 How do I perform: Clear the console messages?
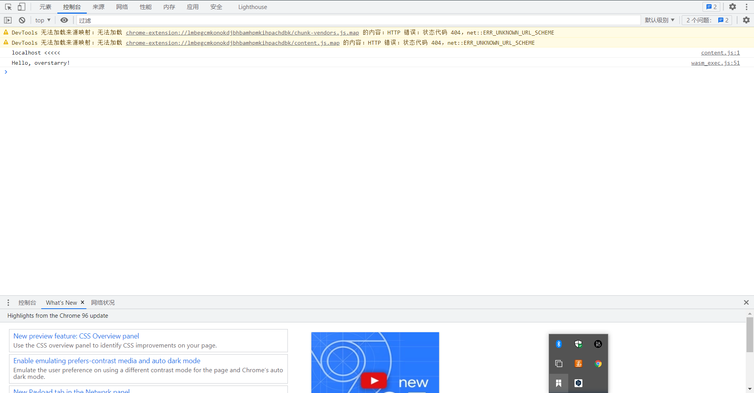pyautogui.click(x=22, y=20)
